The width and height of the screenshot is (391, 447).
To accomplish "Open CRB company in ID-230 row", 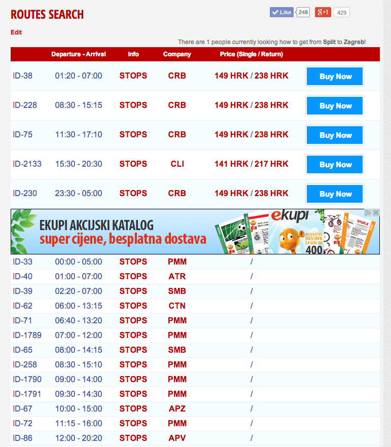I will (177, 193).
